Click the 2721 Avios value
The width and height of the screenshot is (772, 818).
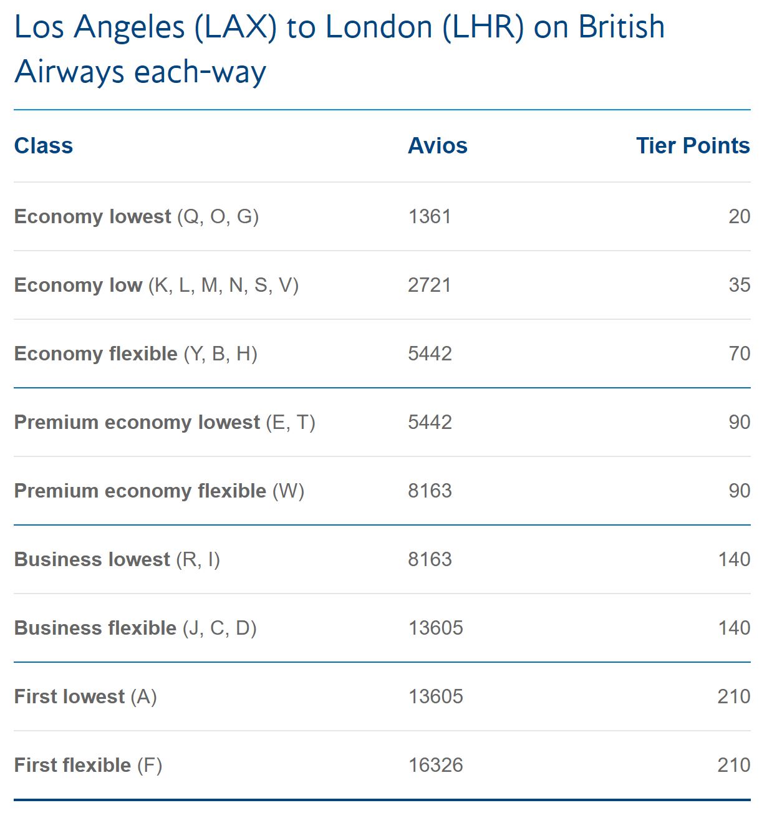click(x=430, y=285)
